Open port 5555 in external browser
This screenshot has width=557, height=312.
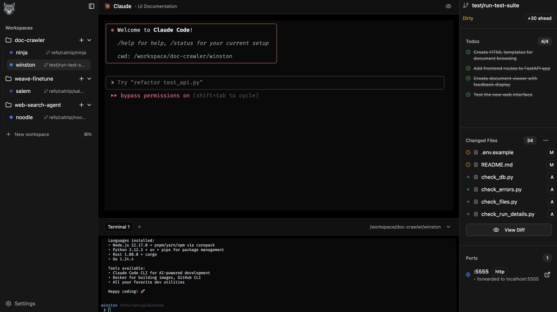coord(547,274)
